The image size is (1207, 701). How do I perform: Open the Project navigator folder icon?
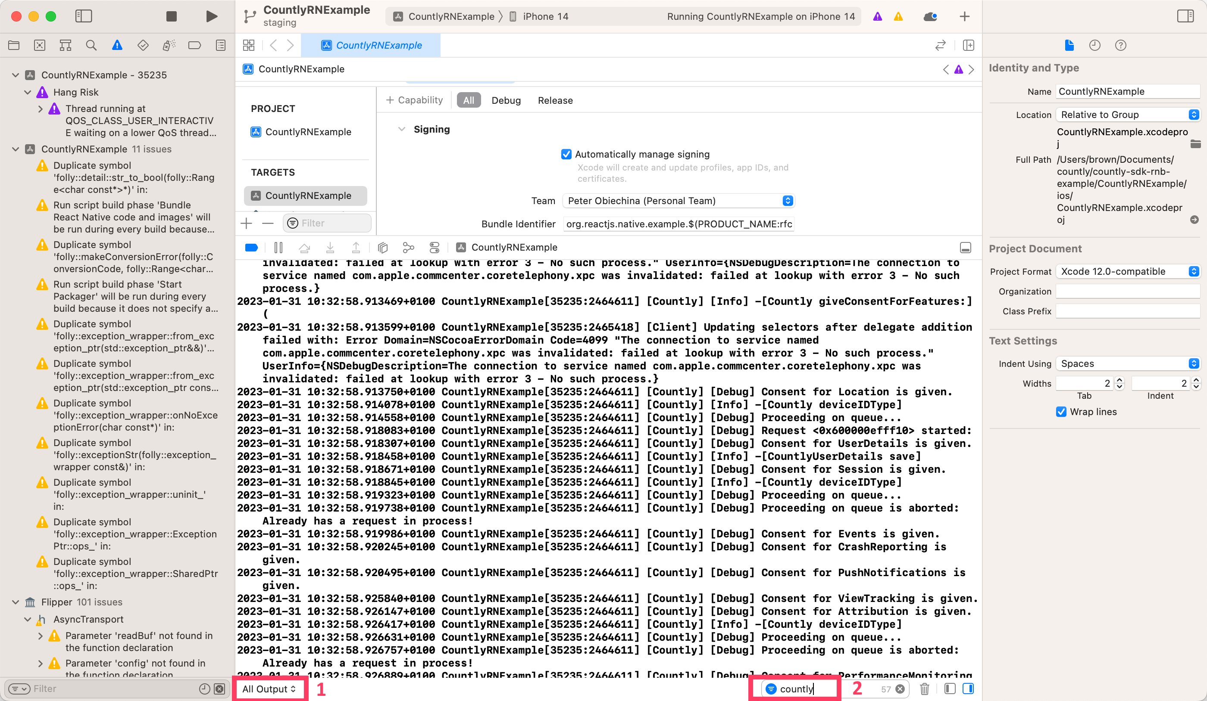click(x=14, y=46)
